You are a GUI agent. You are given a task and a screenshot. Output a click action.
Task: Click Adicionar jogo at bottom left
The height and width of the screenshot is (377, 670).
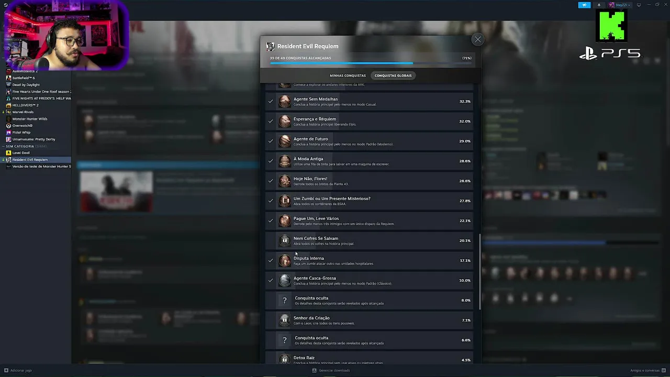pos(18,370)
